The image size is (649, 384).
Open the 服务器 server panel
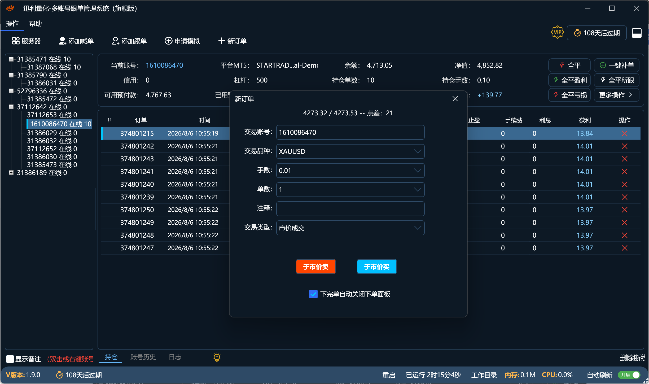26,41
